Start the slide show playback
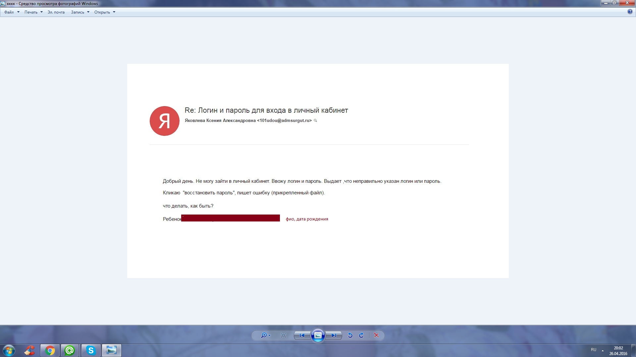This screenshot has height=357, width=636. point(318,335)
